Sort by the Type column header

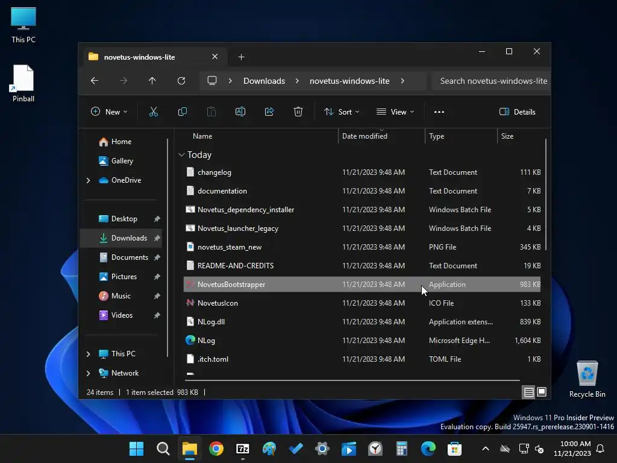(436, 136)
